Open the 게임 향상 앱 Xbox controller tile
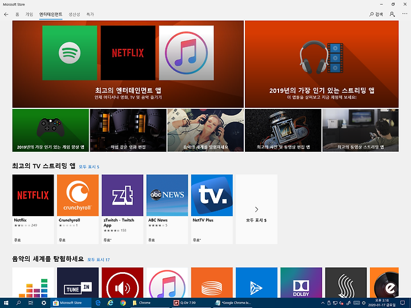The width and height of the screenshot is (411, 308). point(51,131)
